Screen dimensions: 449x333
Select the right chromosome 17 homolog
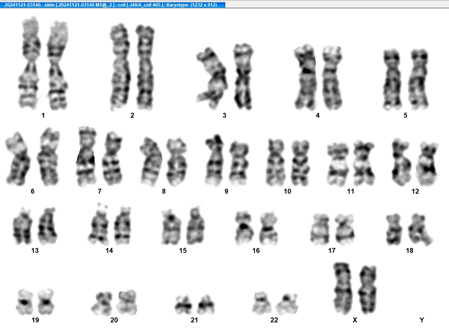(345, 229)
